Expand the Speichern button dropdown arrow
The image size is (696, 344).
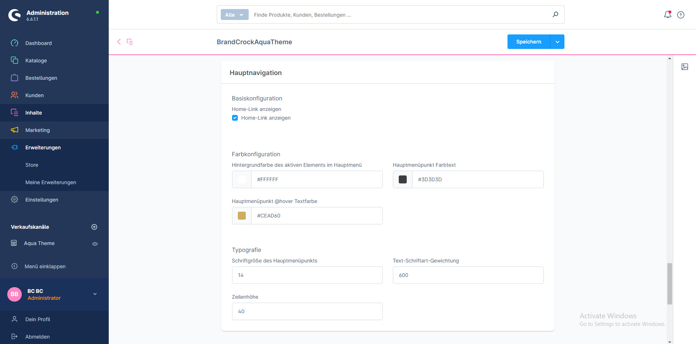557,42
